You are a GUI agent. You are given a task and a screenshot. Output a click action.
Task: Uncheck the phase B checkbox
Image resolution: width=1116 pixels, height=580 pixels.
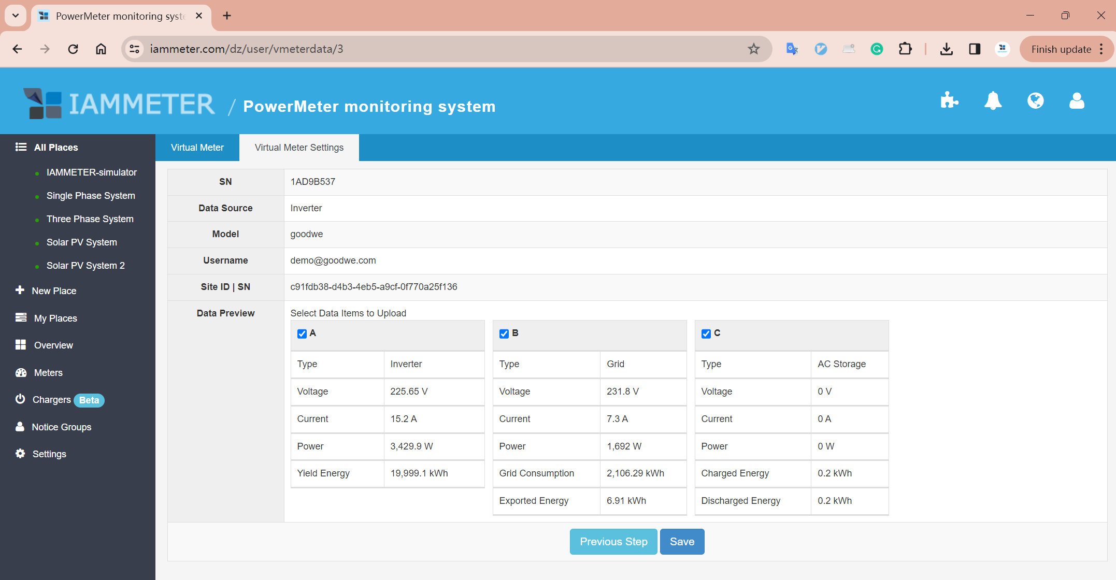click(504, 334)
